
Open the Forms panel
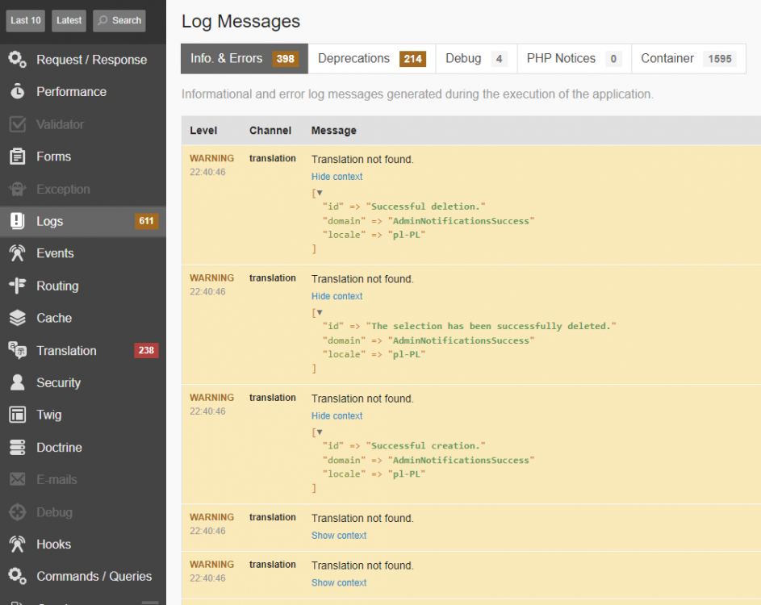tap(52, 156)
